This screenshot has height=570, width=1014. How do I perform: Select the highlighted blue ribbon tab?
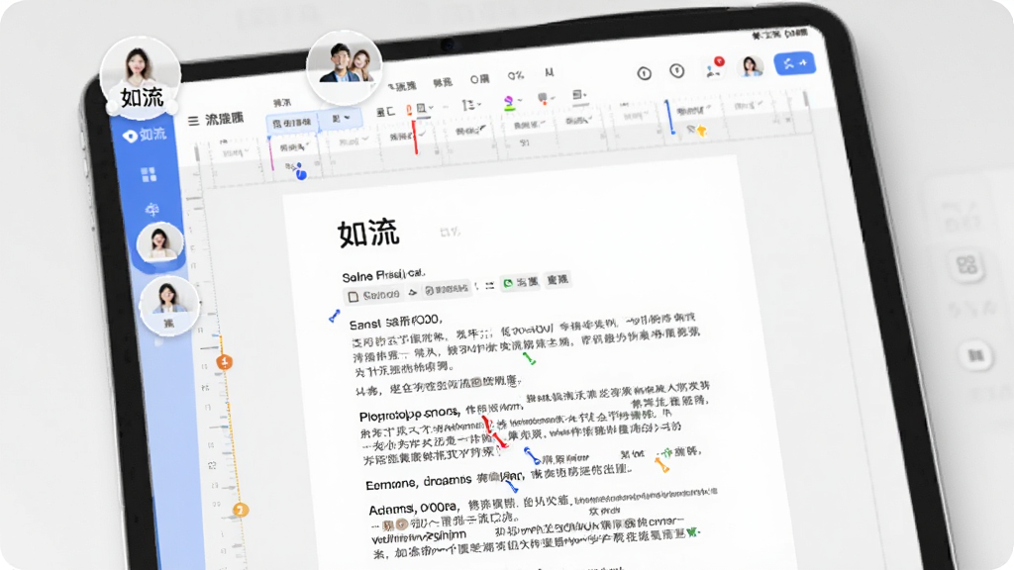click(x=292, y=123)
